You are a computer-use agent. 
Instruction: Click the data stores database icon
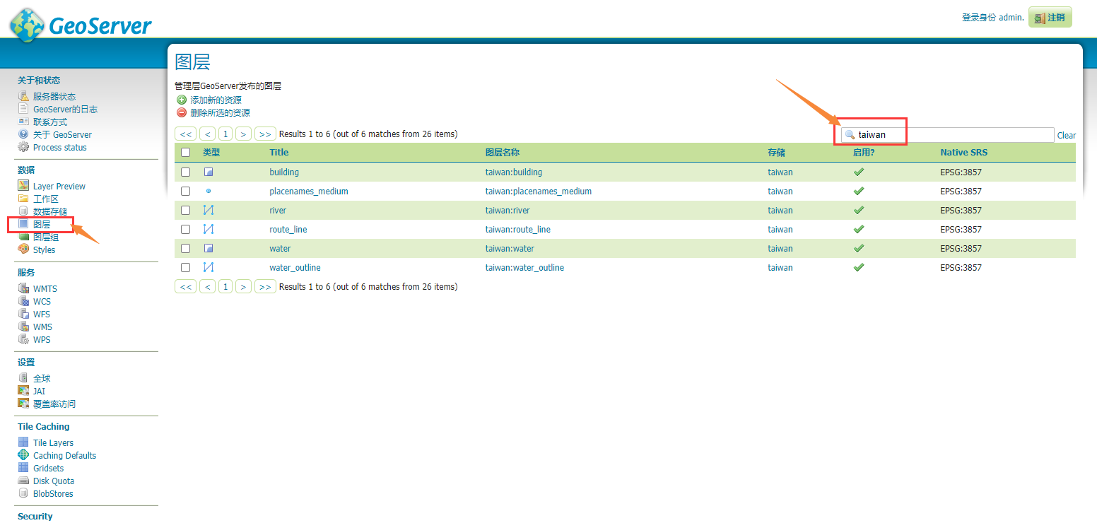(x=23, y=211)
